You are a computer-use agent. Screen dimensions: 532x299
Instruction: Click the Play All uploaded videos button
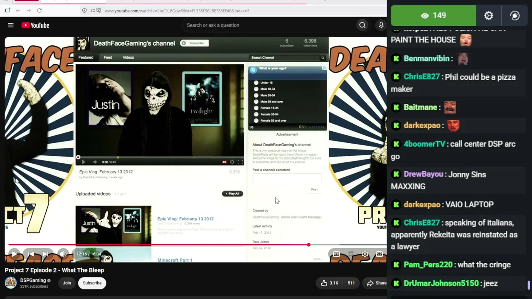(232, 194)
